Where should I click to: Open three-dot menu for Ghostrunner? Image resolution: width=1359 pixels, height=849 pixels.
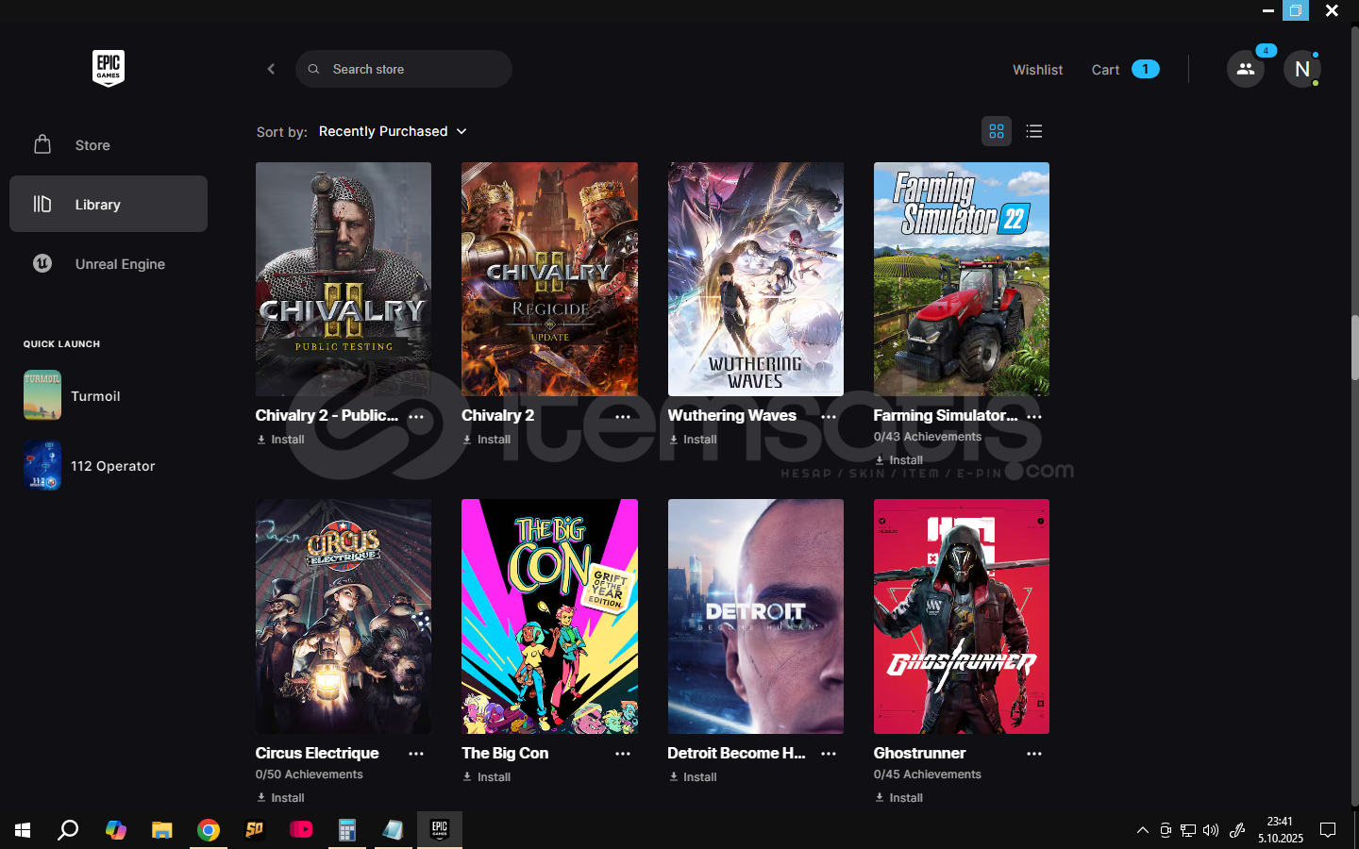[1034, 754]
